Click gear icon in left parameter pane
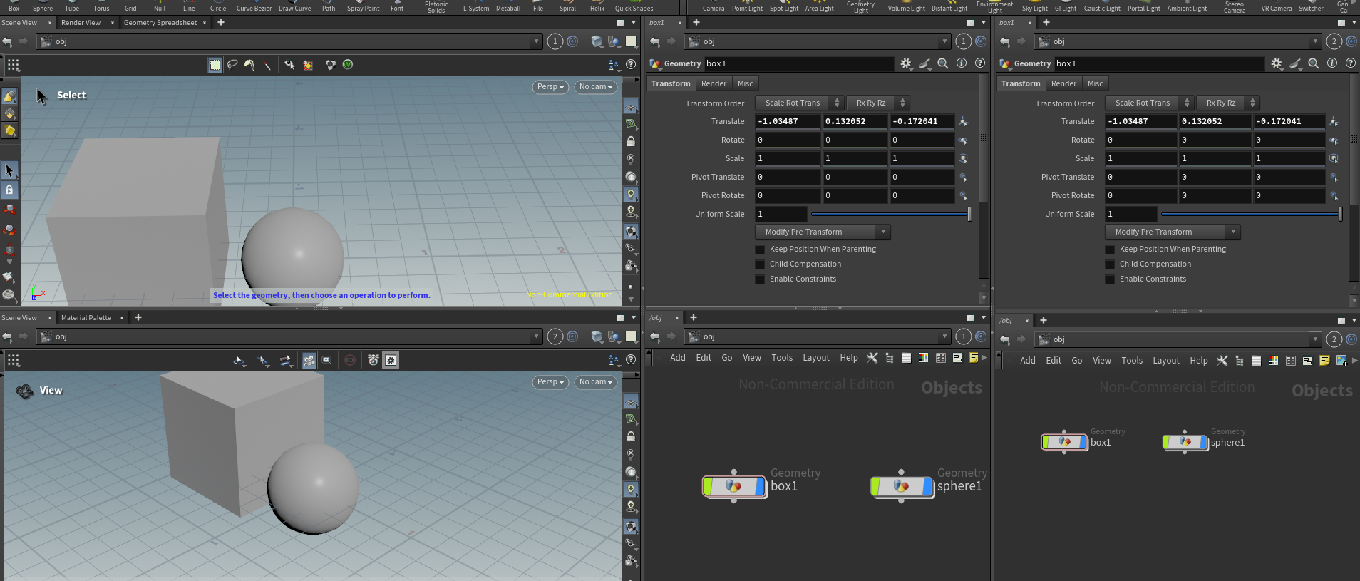1360x581 pixels. [x=905, y=63]
